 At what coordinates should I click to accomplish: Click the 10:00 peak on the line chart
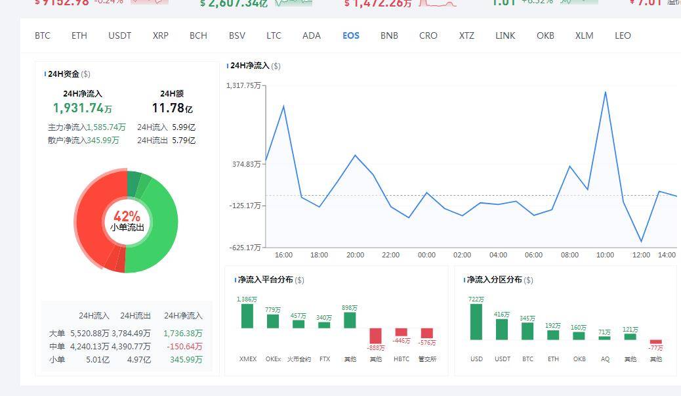605,92
